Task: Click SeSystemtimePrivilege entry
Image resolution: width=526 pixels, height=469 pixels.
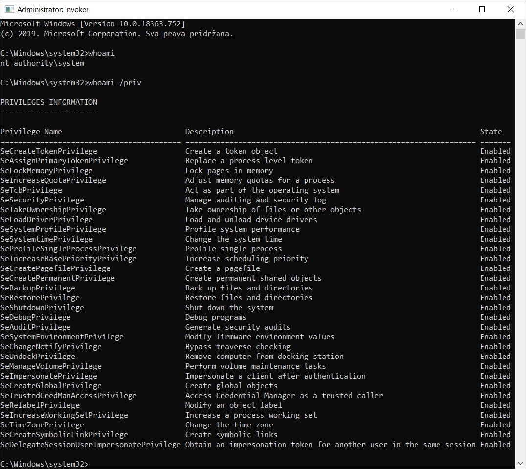Action: pos(46,239)
